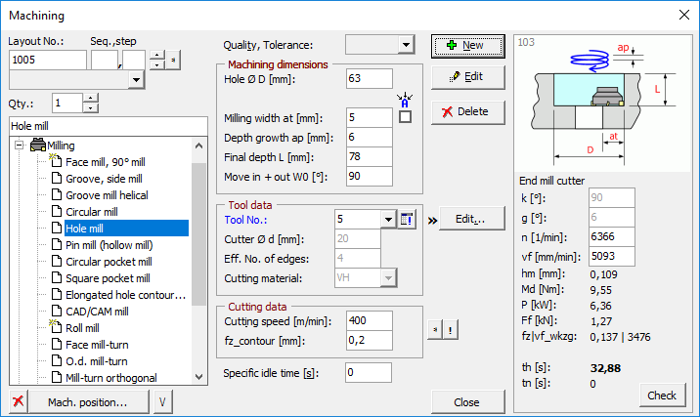Click the exclamation mark button in Cutting data

[x=449, y=330]
